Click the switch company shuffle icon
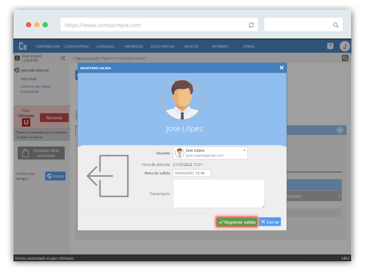This screenshot has height=269, width=365. tap(63, 58)
